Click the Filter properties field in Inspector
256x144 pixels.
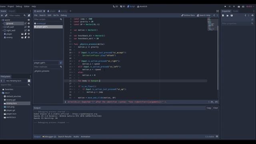pos(238,24)
